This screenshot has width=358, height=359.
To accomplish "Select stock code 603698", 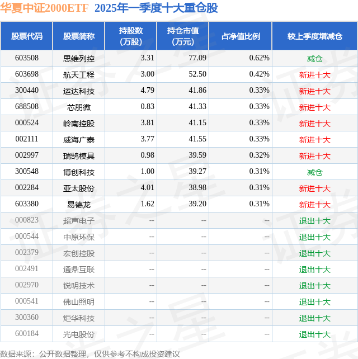I will pyautogui.click(x=27, y=74).
